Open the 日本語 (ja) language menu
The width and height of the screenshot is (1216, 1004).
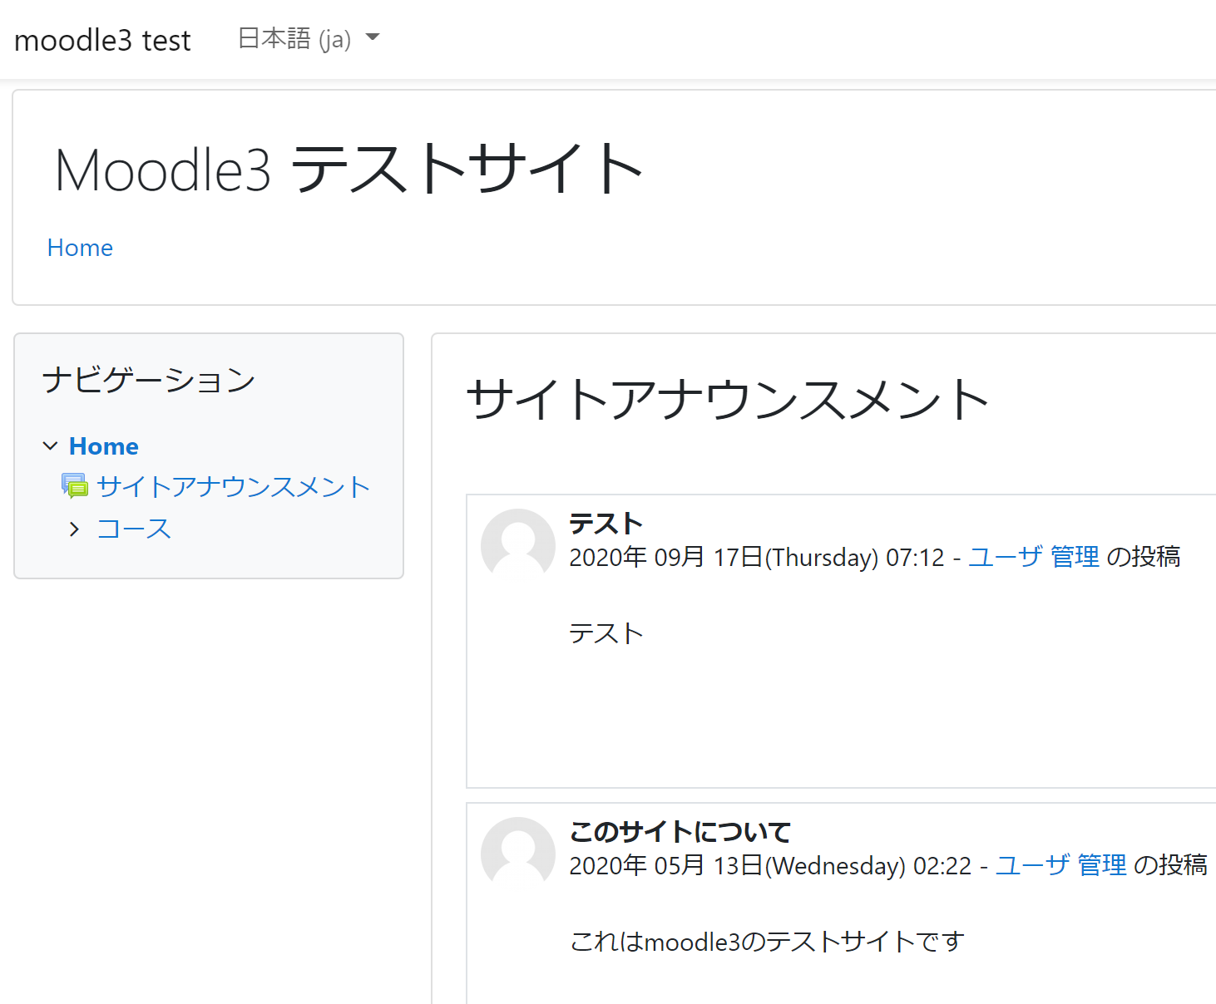tap(294, 38)
